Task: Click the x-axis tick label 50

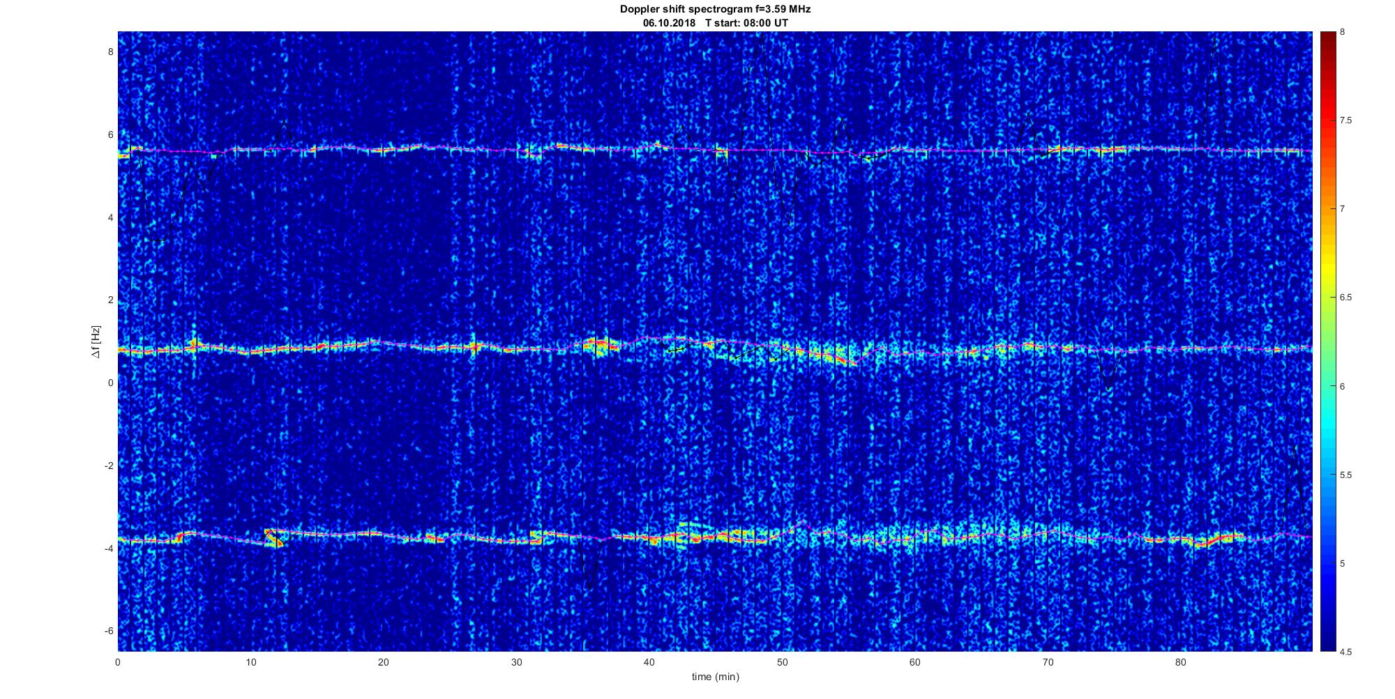Action: (782, 662)
